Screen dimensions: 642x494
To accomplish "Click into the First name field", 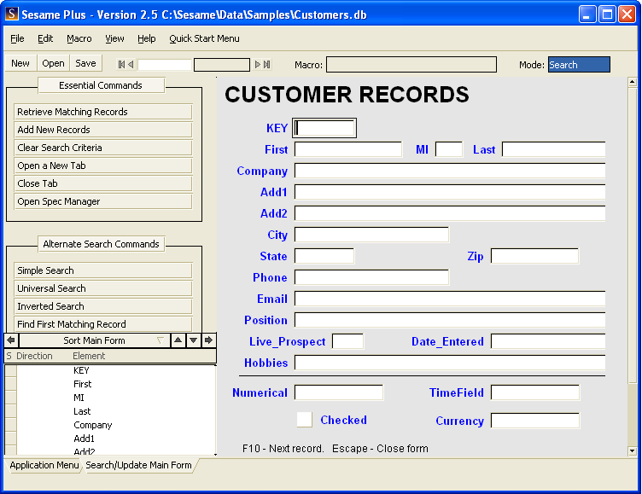I will click(x=348, y=149).
